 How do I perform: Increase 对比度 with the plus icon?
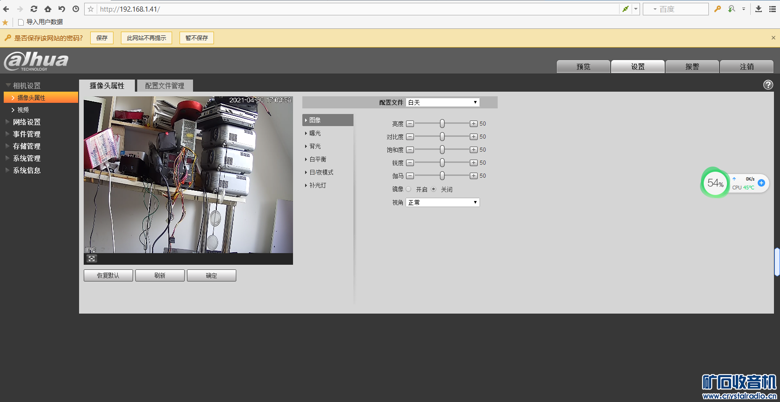click(x=473, y=137)
